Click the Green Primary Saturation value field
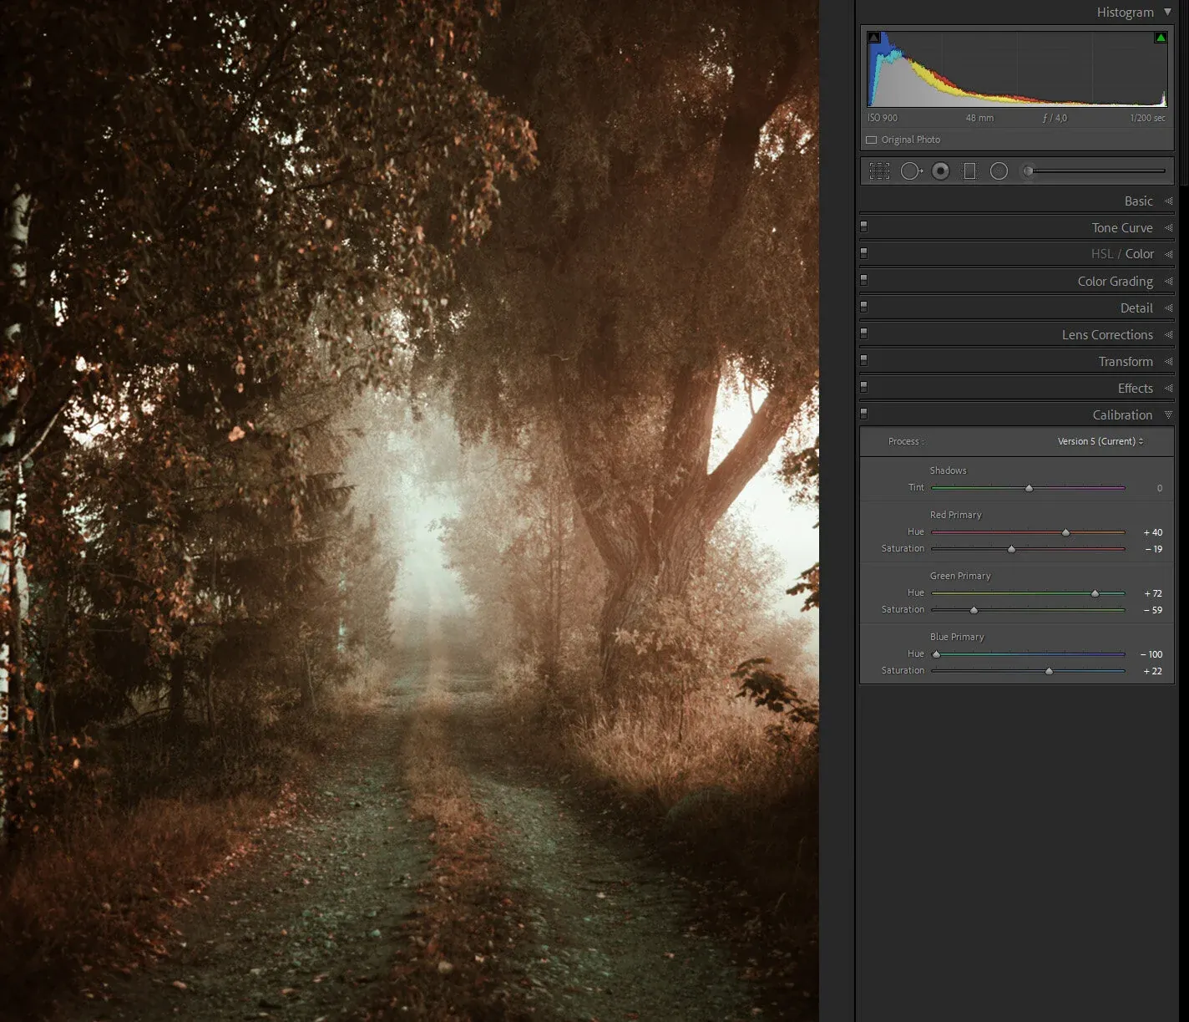Viewport: 1189px width, 1022px height. coord(1152,610)
